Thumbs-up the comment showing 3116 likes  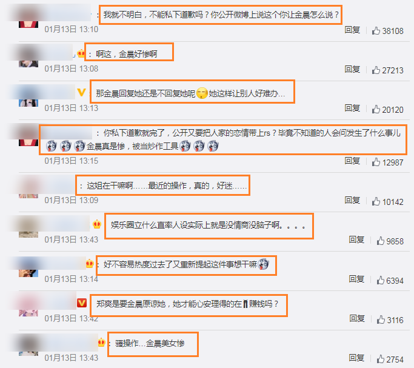pyautogui.click(x=381, y=319)
